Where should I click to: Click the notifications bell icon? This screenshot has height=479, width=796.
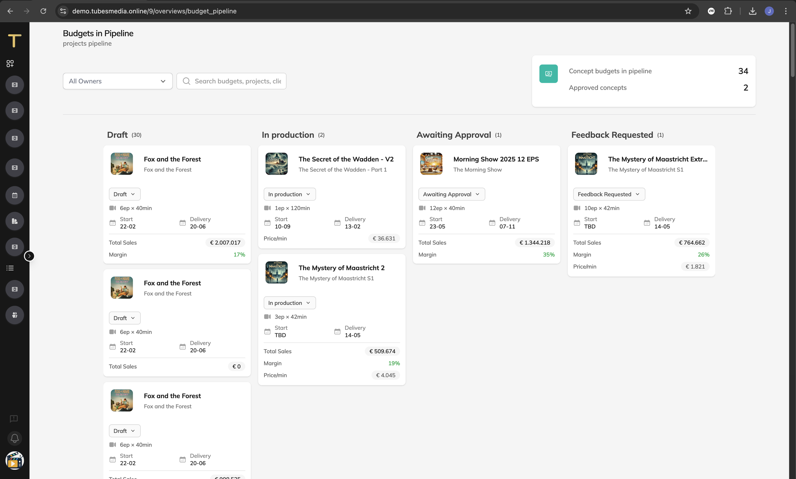15,438
